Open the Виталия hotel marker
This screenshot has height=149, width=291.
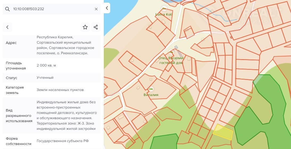tap(151, 89)
